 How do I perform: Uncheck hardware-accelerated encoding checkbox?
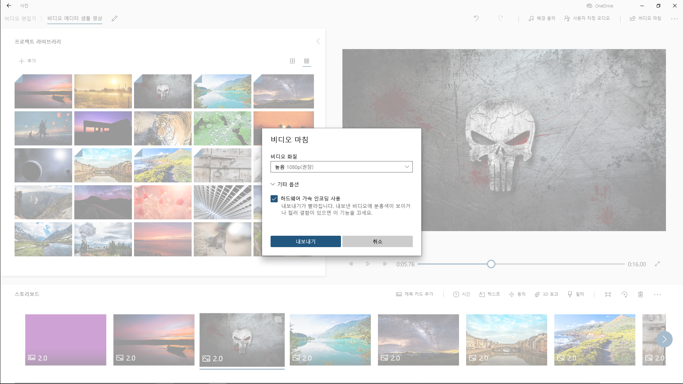(x=274, y=199)
